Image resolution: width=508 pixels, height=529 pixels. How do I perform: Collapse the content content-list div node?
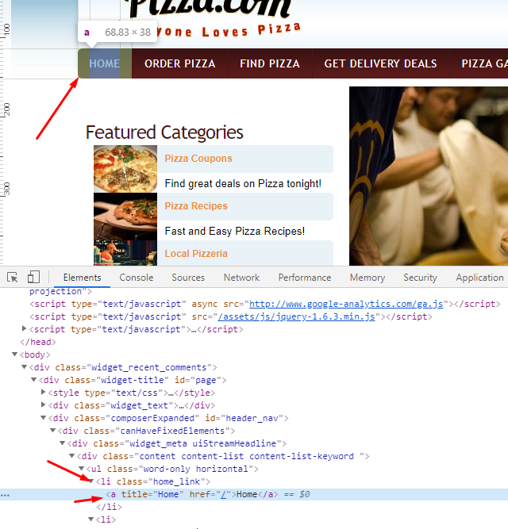tap(72, 456)
